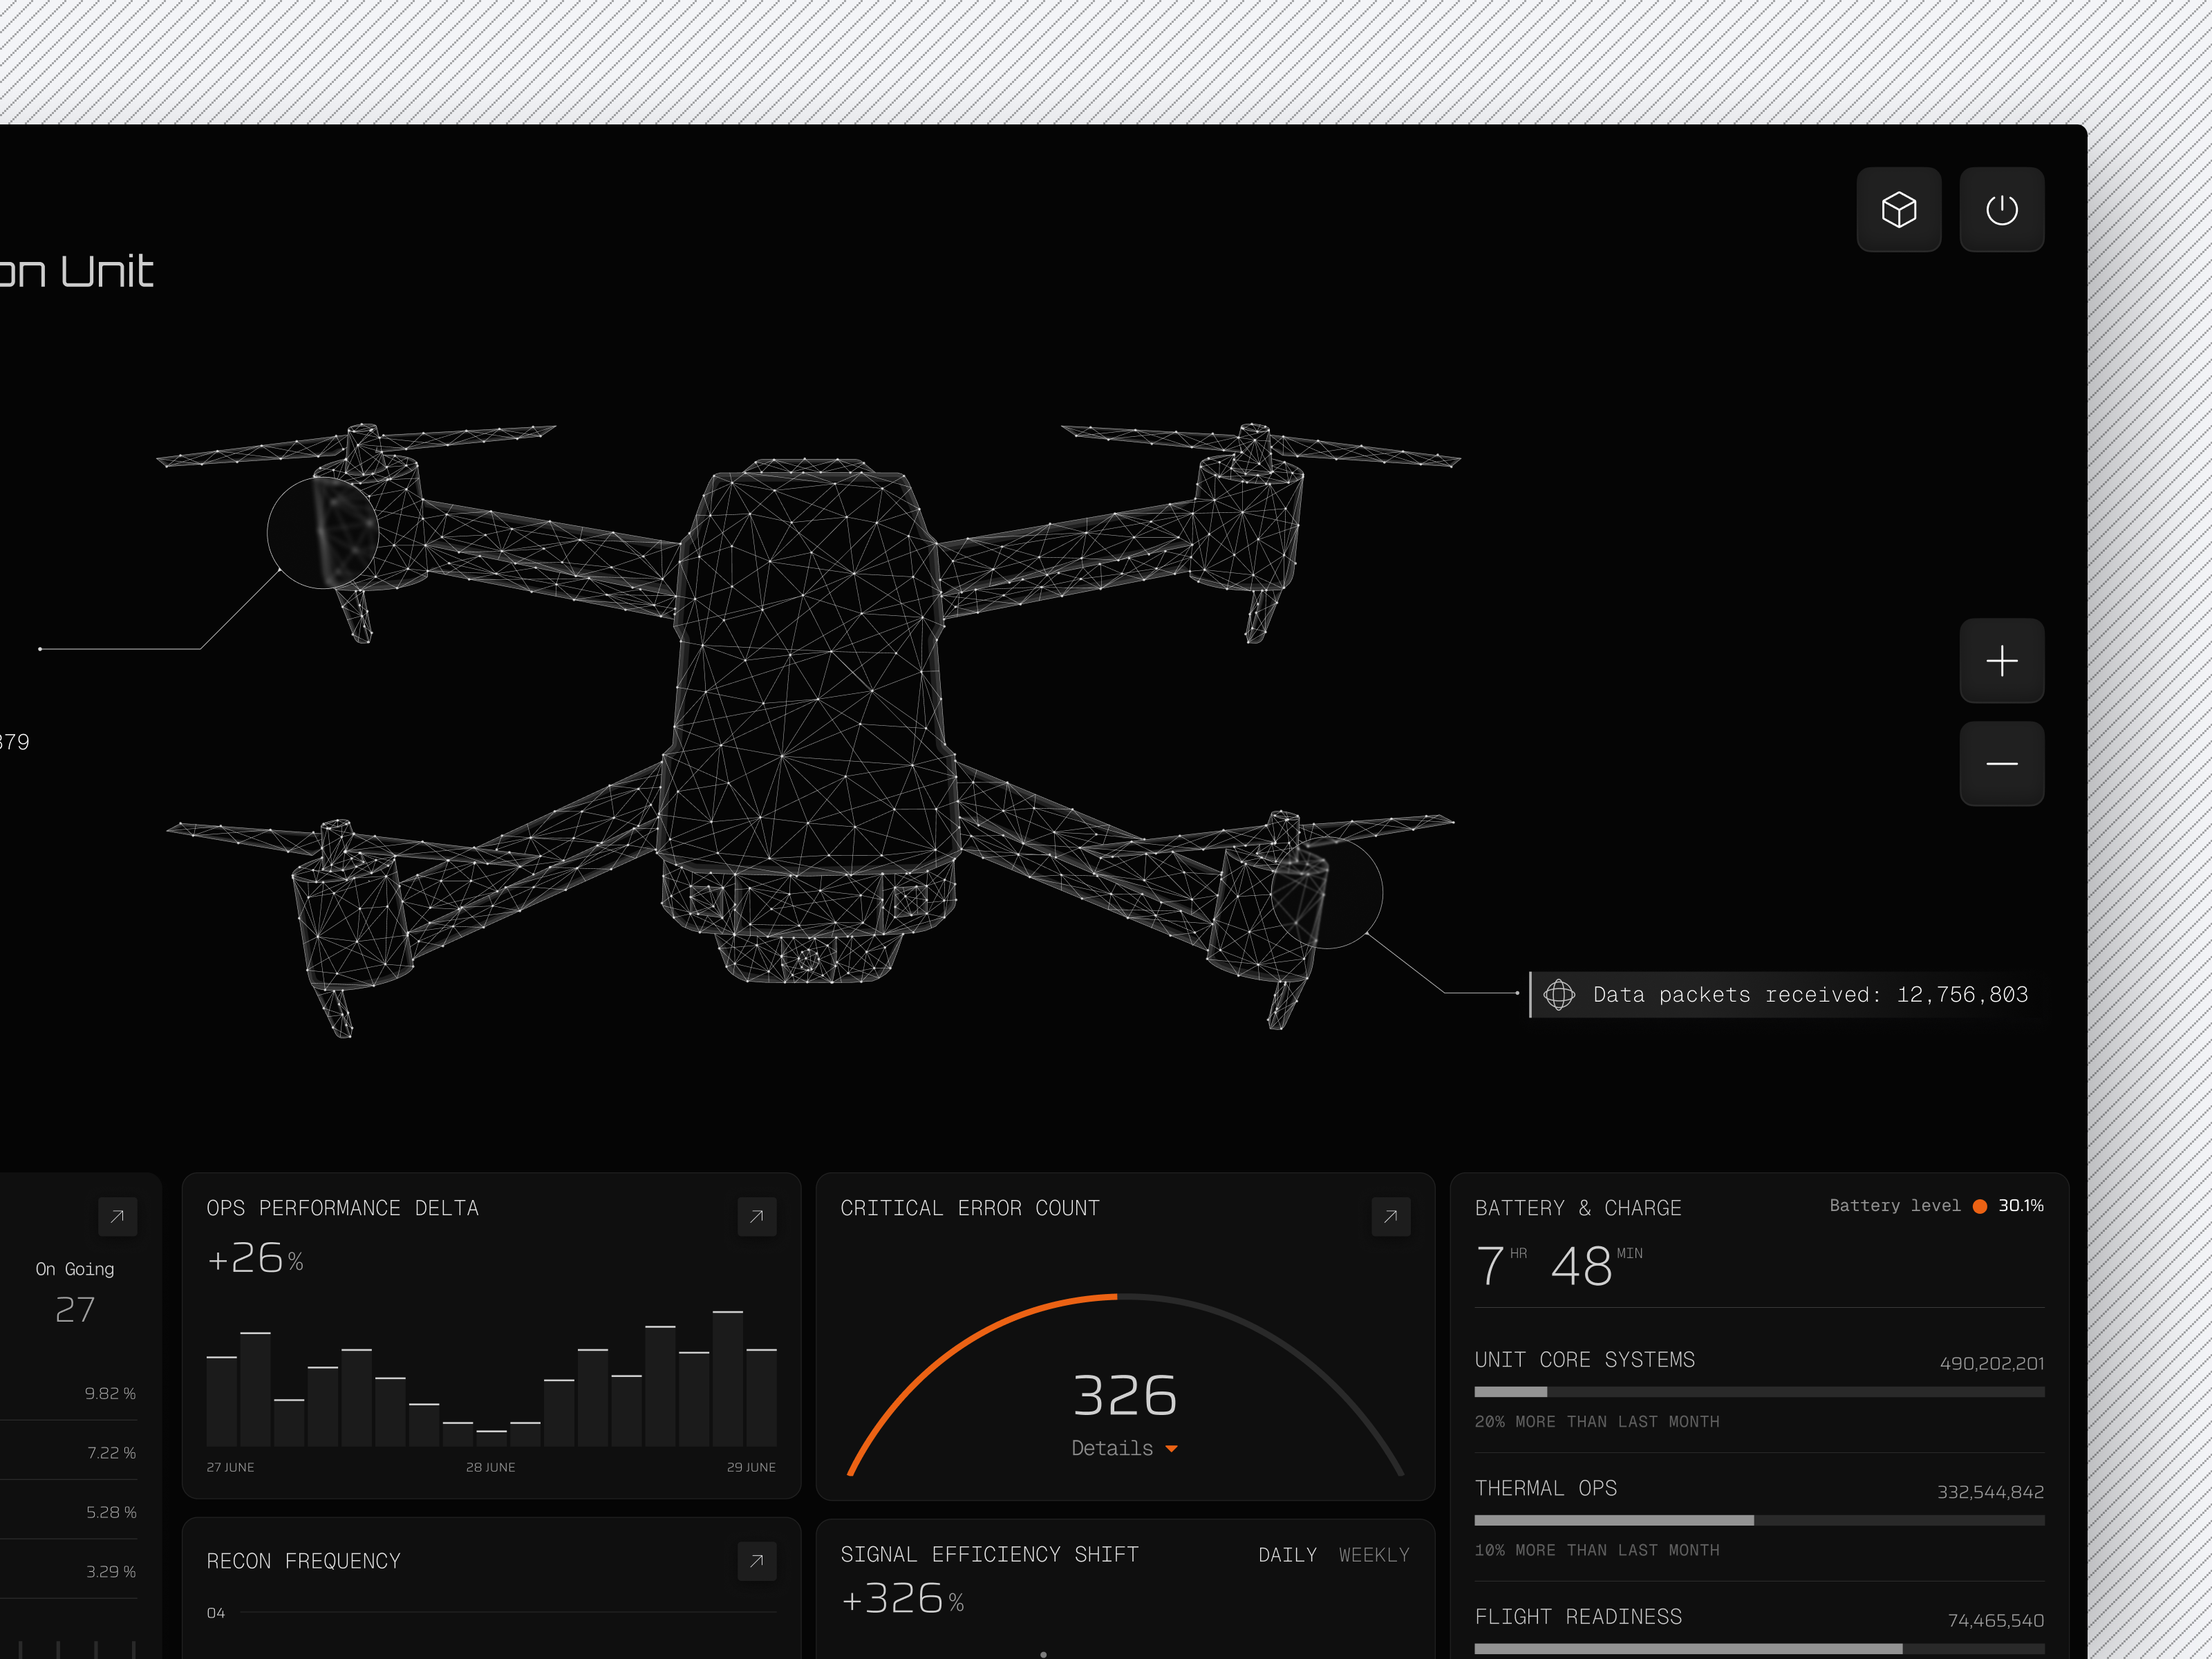
Task: Switch Signal Efficiency Shift to WEEKLY
Action: pyautogui.click(x=1374, y=1555)
